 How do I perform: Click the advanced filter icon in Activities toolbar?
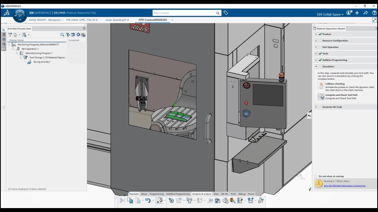click(x=68, y=35)
